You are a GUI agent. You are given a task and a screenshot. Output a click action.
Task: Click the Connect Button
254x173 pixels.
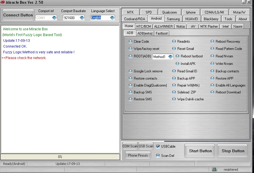point(18,15)
